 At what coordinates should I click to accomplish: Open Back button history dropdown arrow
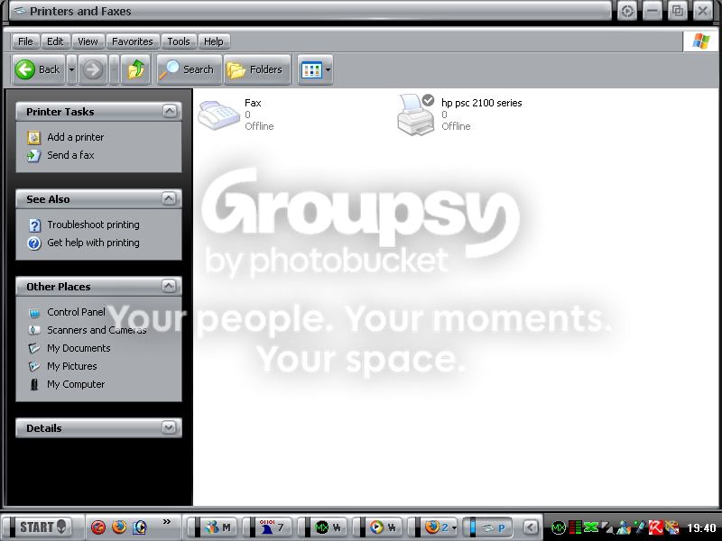(x=72, y=70)
